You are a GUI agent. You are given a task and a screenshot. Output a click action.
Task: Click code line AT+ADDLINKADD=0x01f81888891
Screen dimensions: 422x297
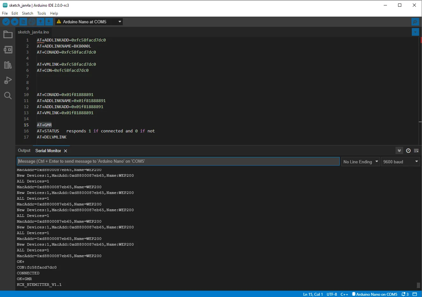(70, 107)
